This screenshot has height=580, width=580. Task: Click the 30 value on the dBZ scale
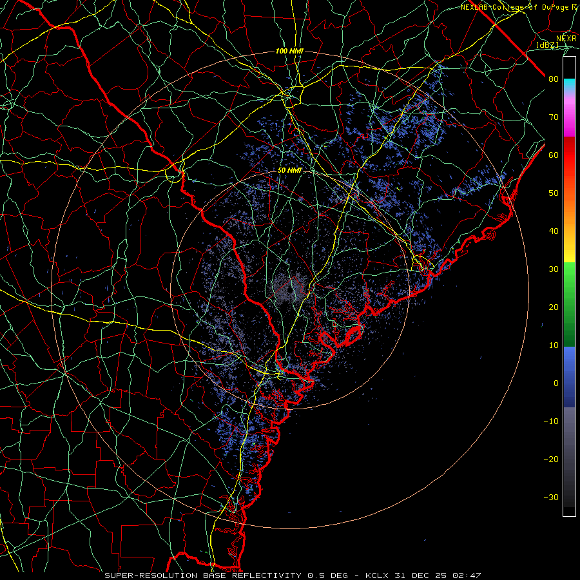554,269
